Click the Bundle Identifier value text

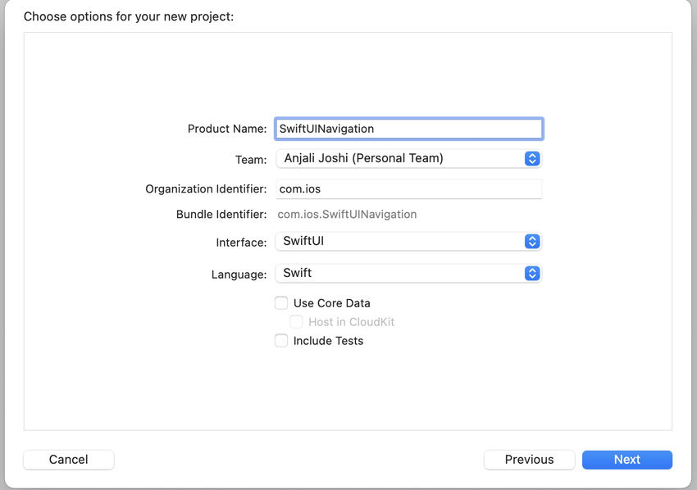(347, 214)
